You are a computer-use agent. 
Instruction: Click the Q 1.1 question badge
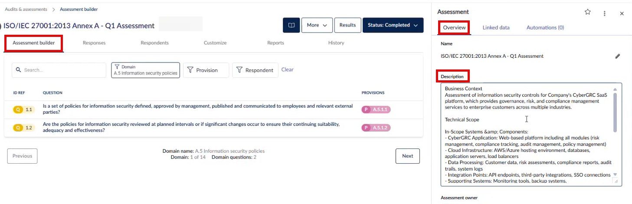click(x=24, y=109)
